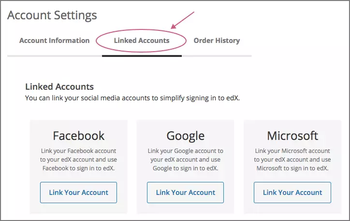Select the Linked Accounts tab
This screenshot has height=221, width=350.
(x=142, y=41)
